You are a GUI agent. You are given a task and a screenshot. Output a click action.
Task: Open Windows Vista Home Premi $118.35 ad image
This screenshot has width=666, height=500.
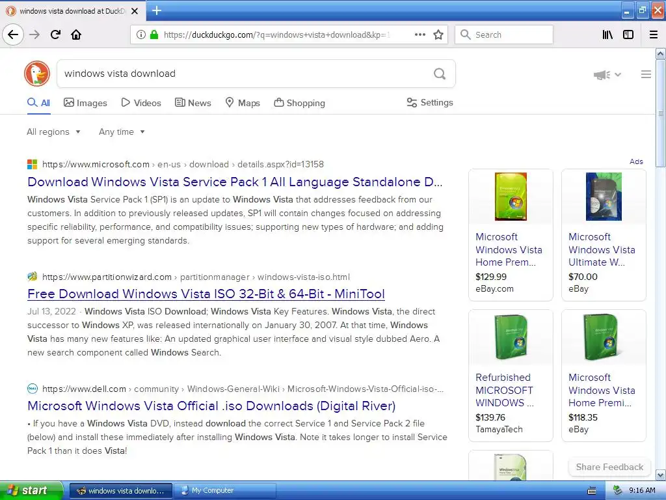[604, 337]
